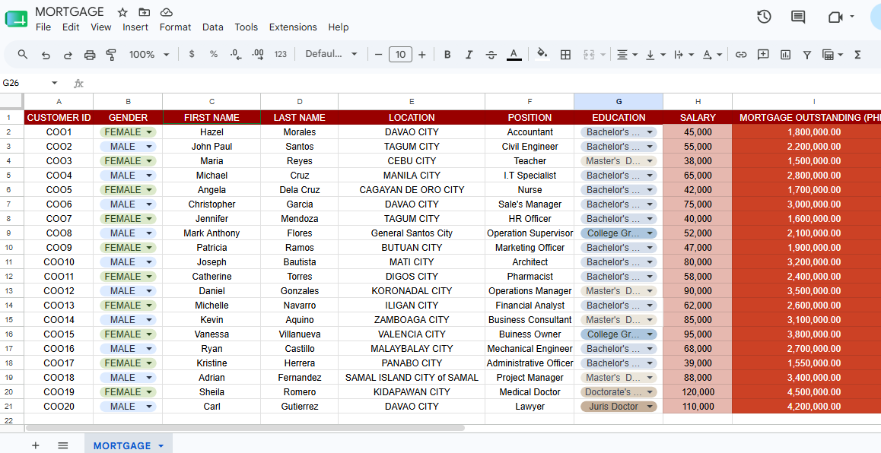Click the merge cells icon
This screenshot has width=881, height=453.
pos(589,55)
